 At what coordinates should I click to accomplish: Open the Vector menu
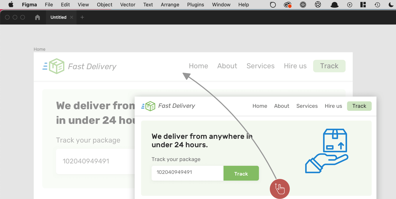tap(128, 5)
